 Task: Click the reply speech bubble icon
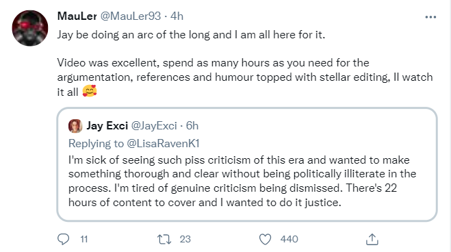(x=63, y=239)
